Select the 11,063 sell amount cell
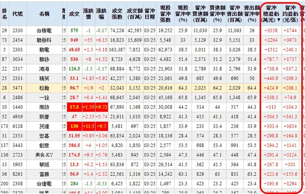 click(235, 30)
